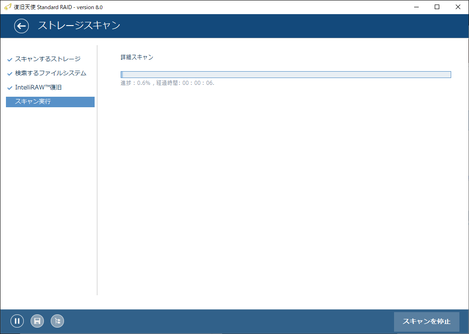Pause the running scan

point(17,321)
